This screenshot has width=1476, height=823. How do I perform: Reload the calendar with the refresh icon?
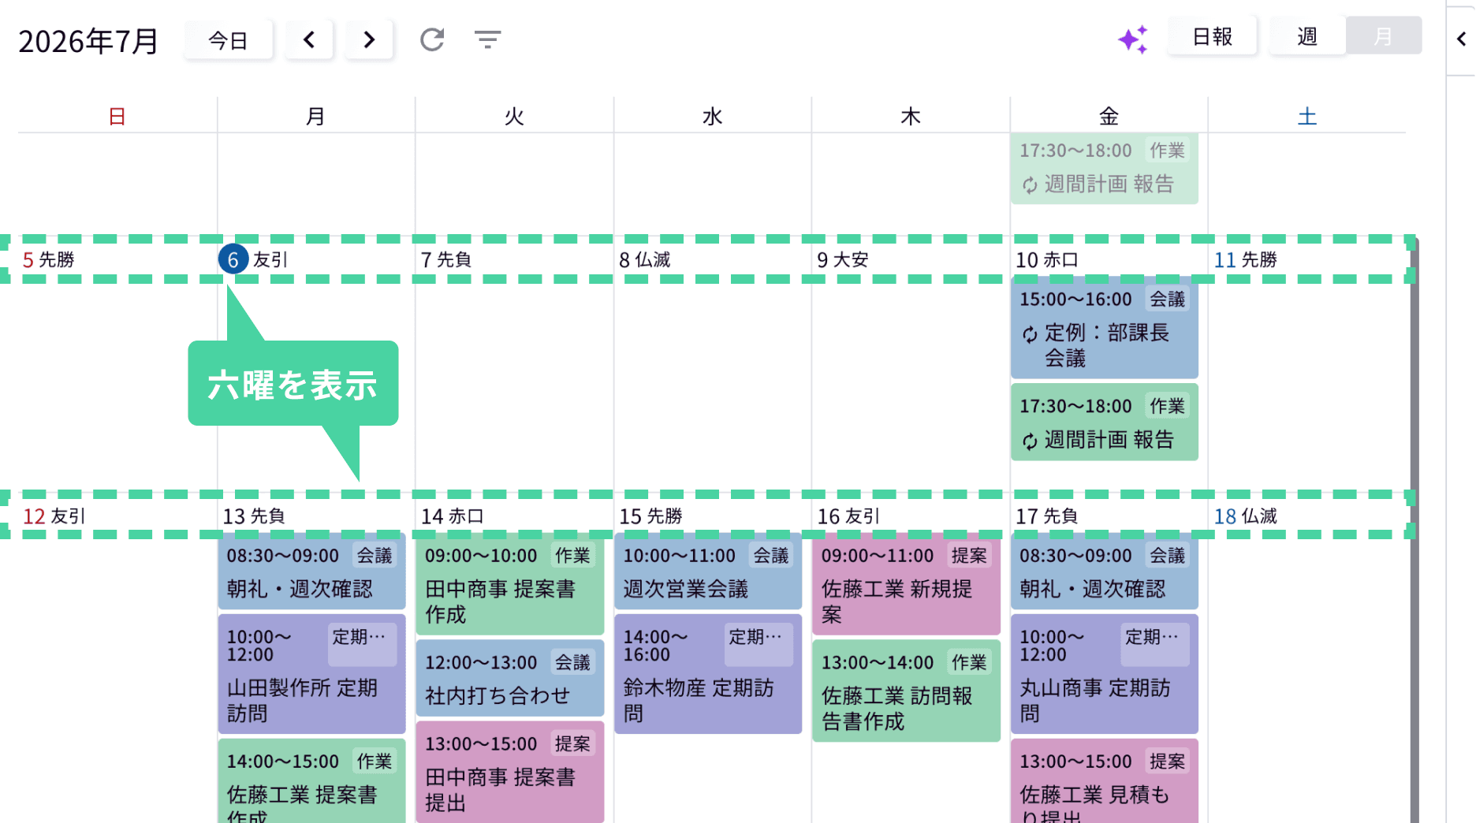coord(432,39)
